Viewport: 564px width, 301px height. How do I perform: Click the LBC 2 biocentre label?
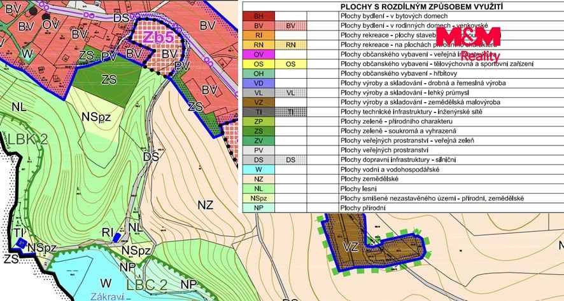(x=147, y=285)
